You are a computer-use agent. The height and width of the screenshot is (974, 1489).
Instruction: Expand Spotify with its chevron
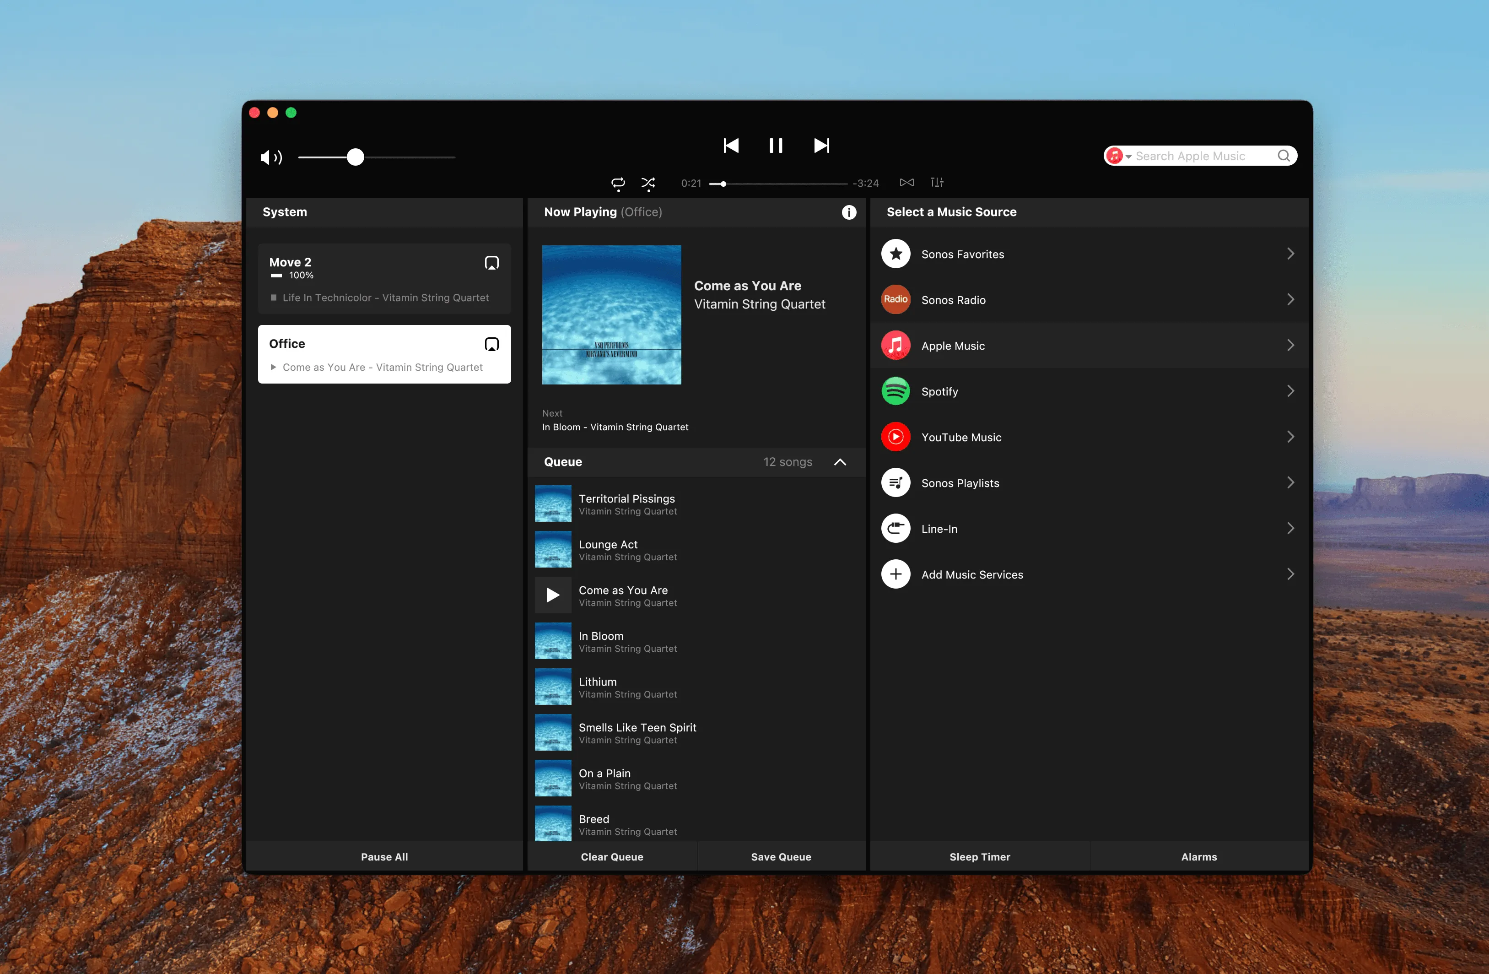pyautogui.click(x=1291, y=390)
